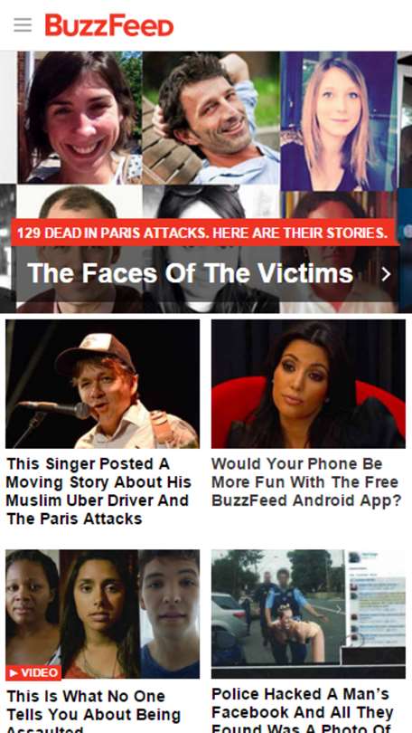This screenshot has width=412, height=733.
Task: Tap the right chevron on Victims banner
Action: pos(386,274)
